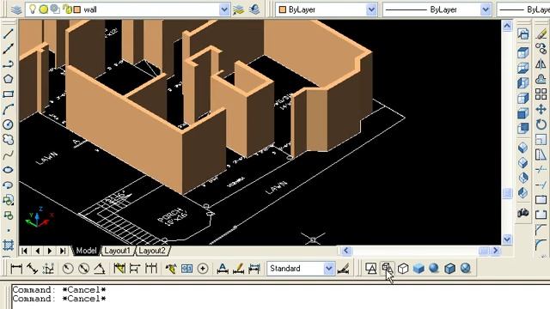Switch to the Layout1 tab
The width and height of the screenshot is (550, 309).
coord(117,251)
